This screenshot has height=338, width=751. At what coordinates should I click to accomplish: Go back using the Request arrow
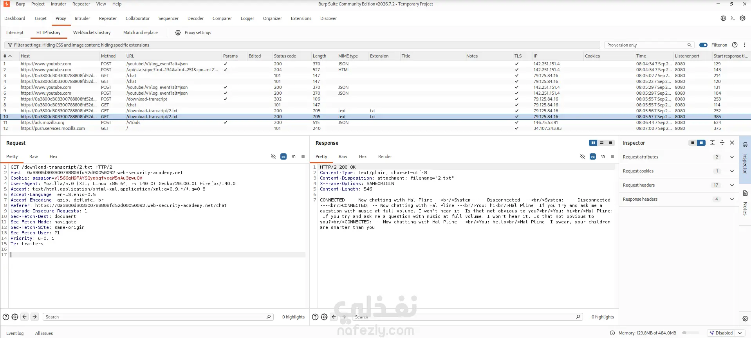click(x=25, y=317)
